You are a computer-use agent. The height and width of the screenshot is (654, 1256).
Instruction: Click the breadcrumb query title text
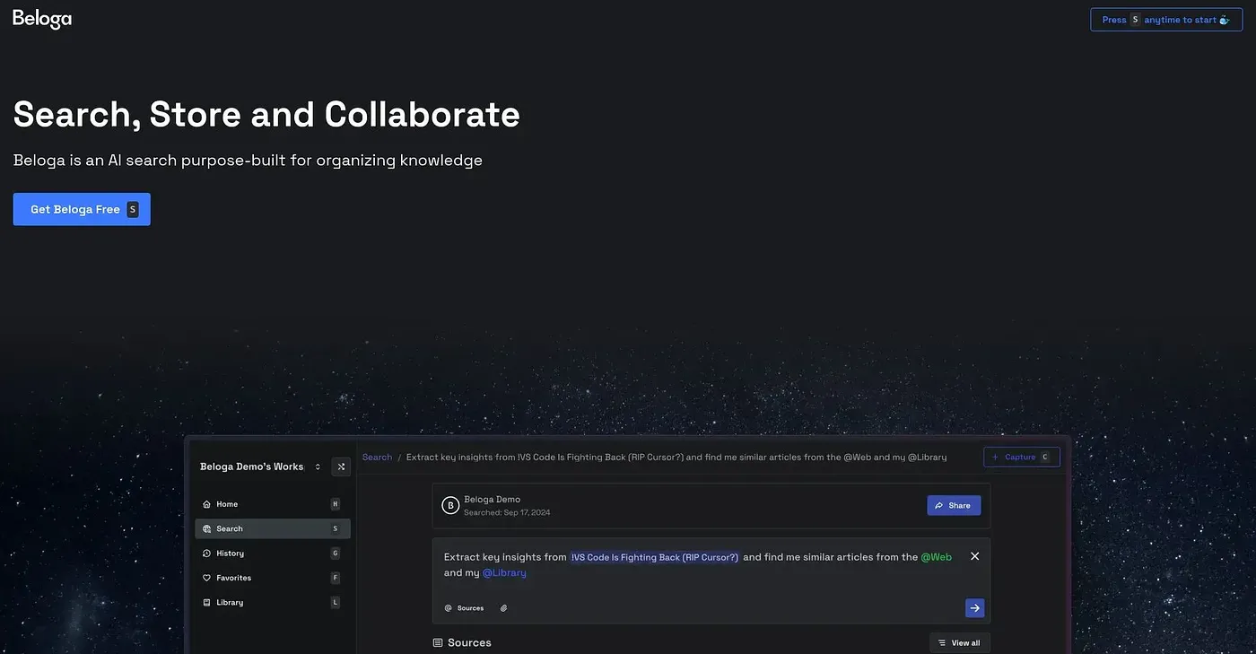(676, 457)
